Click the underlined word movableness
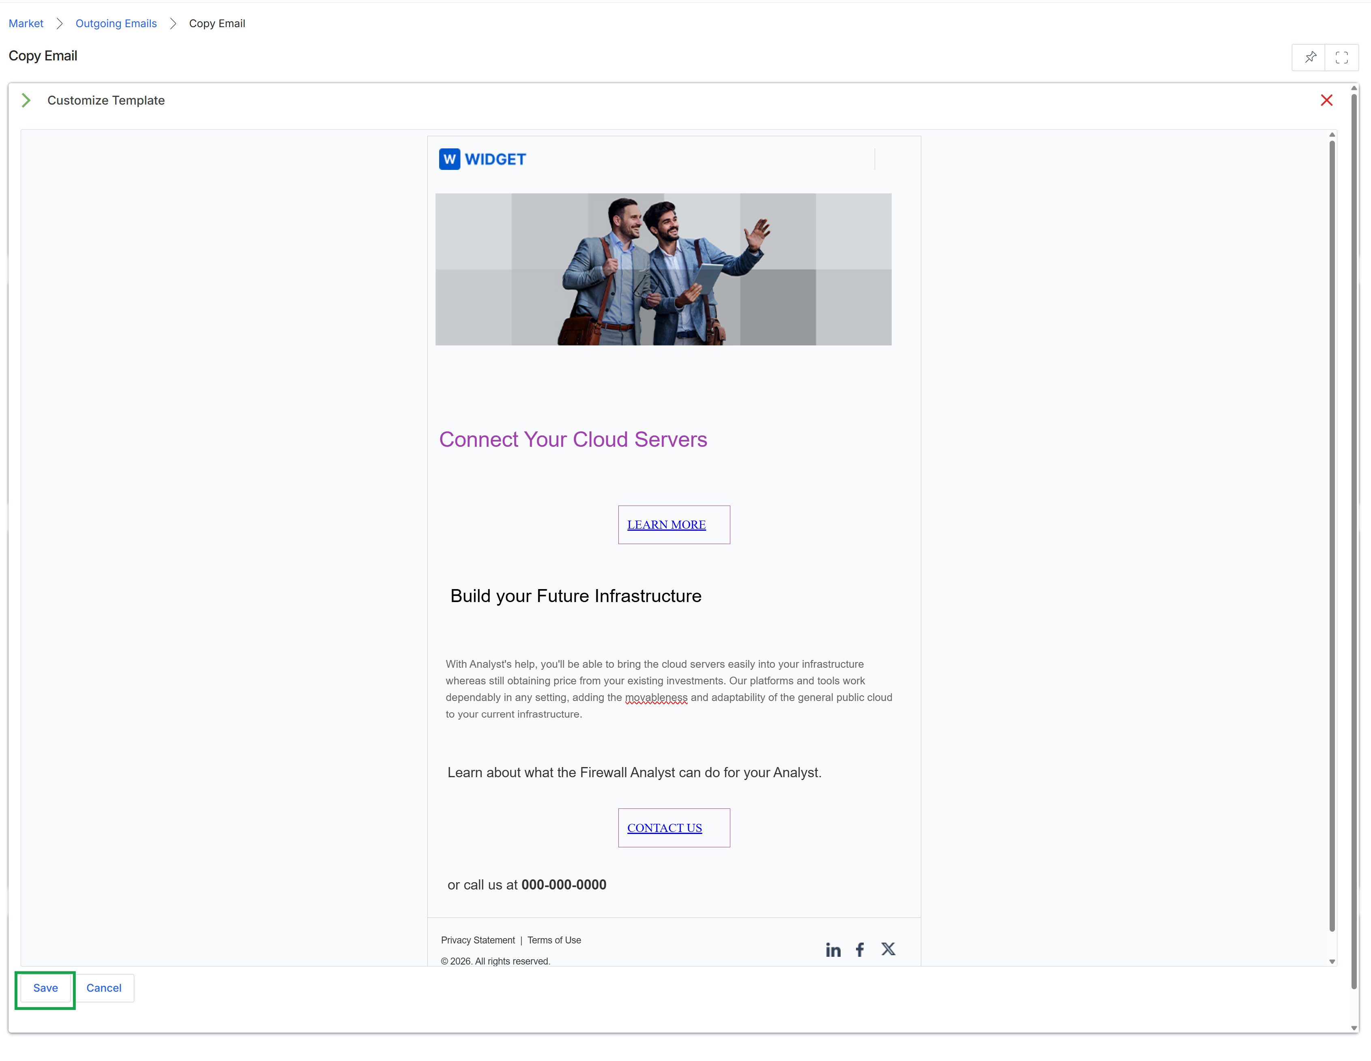Screen dimensions: 1371x1061 656,697
